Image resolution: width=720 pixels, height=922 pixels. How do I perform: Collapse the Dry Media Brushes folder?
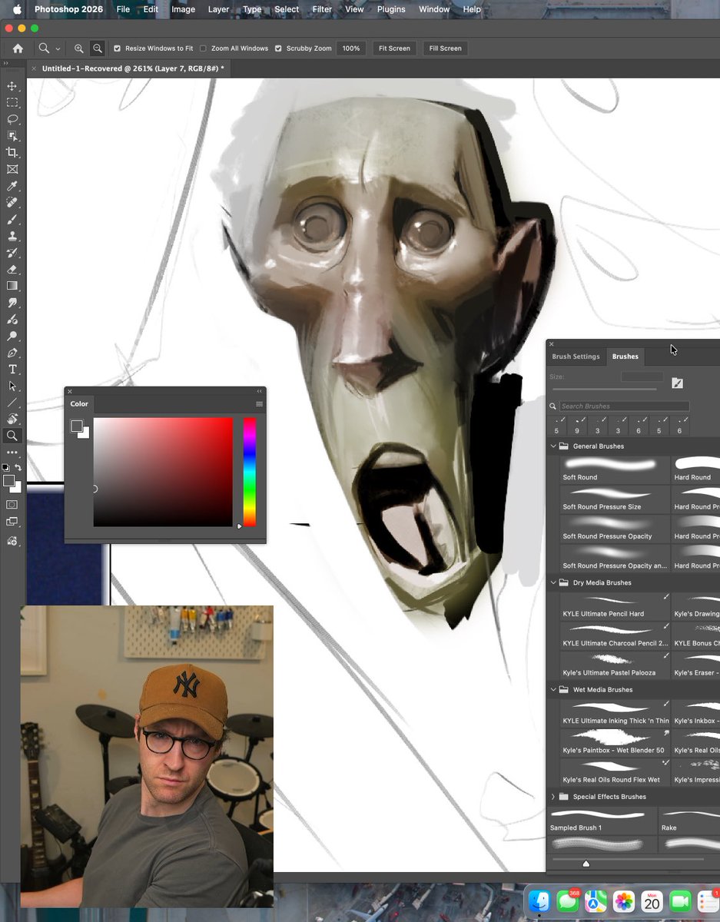(x=553, y=582)
